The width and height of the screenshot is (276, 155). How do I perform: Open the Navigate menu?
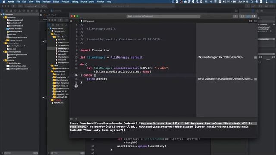[47, 2]
